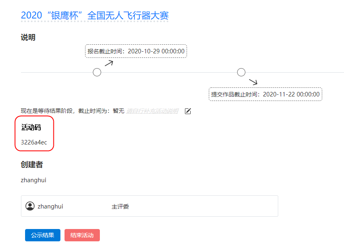
Task: Click the red 结束活动 button
Action: (x=82, y=235)
